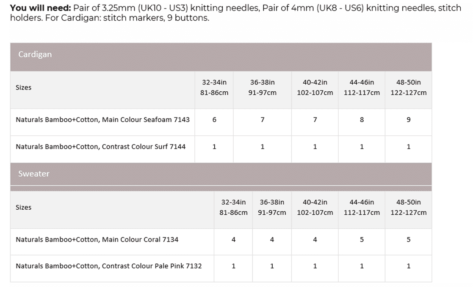This screenshot has width=473, height=287.
Task: Click the Contrast Colour Pale Pink 7132 label
Action: 108,266
